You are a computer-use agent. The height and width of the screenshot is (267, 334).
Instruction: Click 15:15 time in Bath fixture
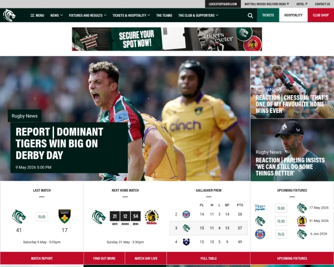pos(281,234)
